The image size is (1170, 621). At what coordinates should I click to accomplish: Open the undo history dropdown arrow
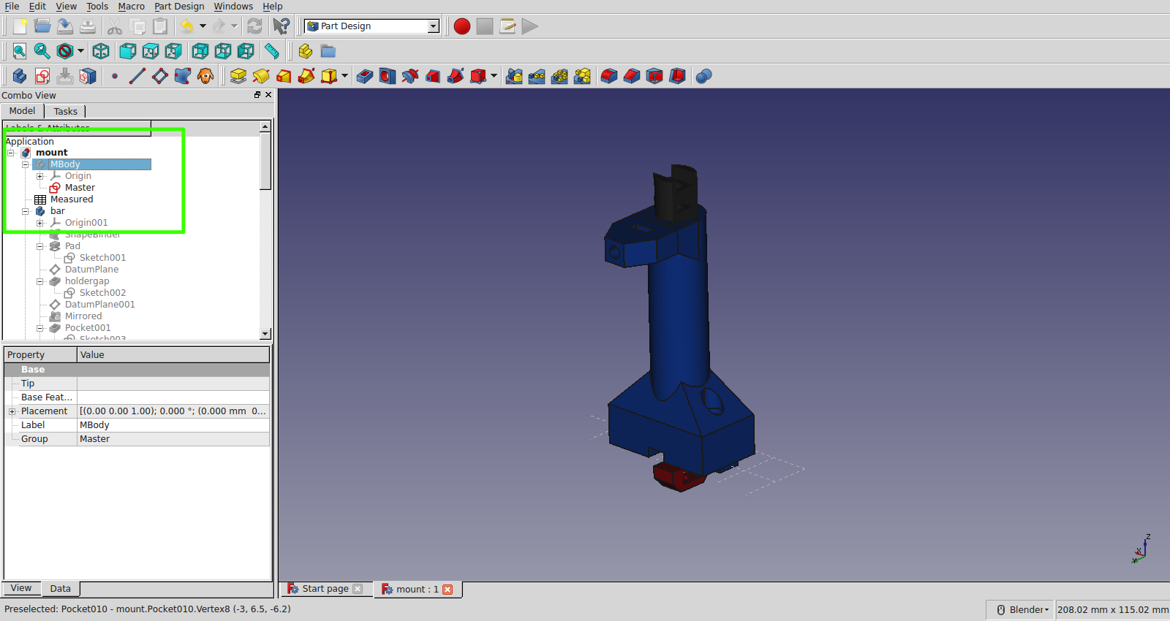[x=203, y=26]
